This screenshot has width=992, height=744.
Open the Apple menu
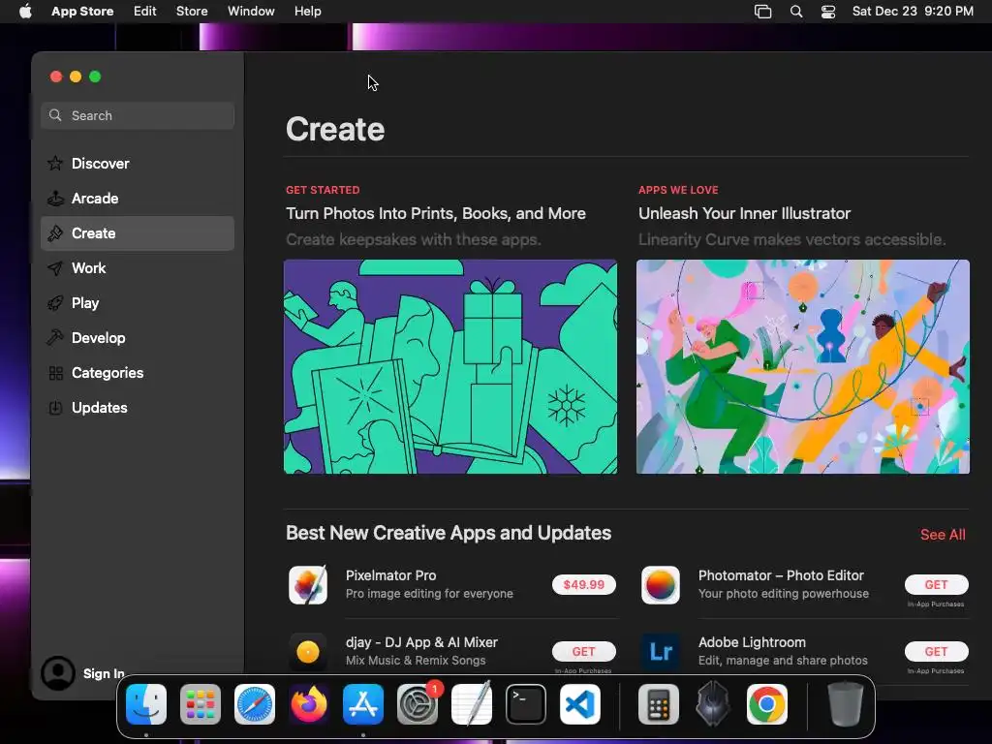(25, 12)
